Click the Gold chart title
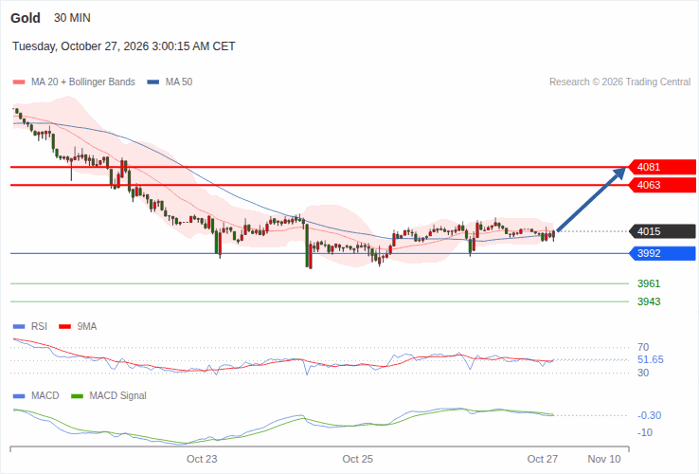Screen dimensions: 699x474 26,18
